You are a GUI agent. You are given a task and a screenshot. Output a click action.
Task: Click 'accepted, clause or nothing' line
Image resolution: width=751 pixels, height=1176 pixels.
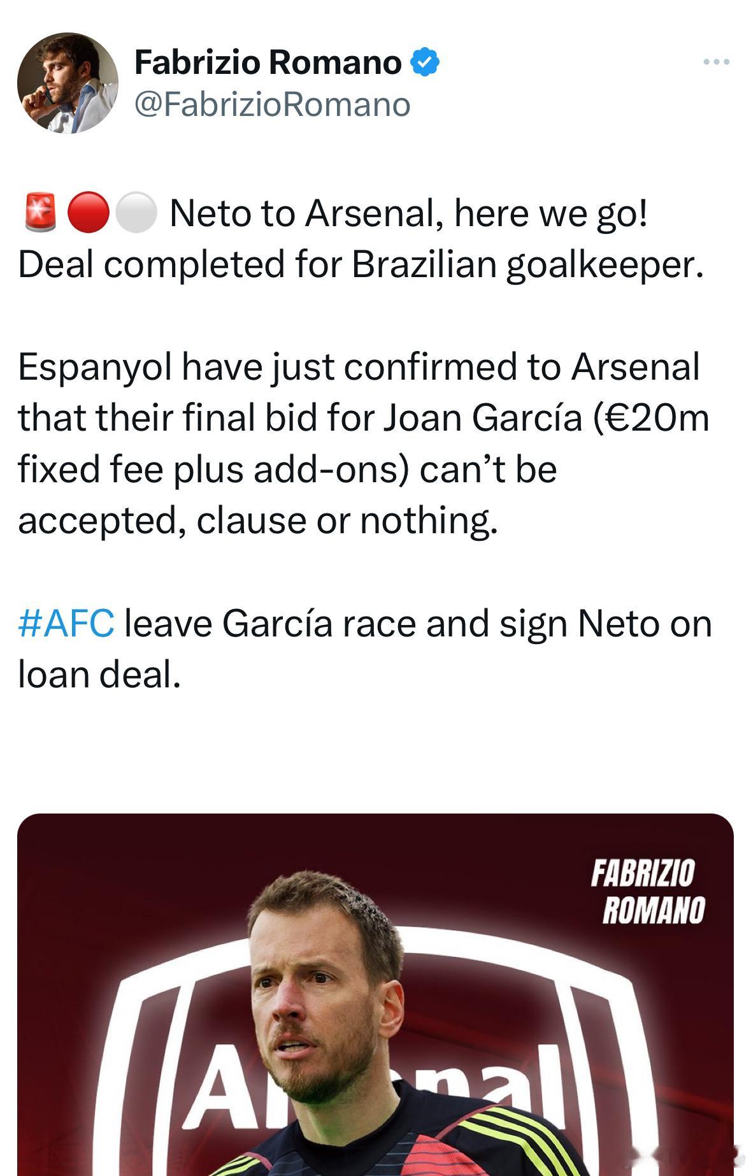[257, 521]
